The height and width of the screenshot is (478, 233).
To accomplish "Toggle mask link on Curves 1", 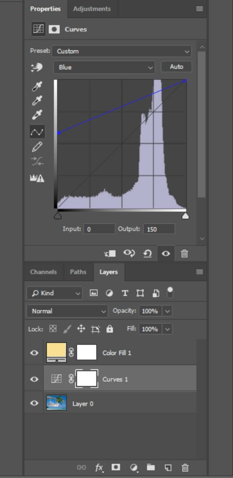I will 71,379.
